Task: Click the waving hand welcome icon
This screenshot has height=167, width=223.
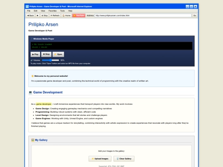Action: point(33,76)
